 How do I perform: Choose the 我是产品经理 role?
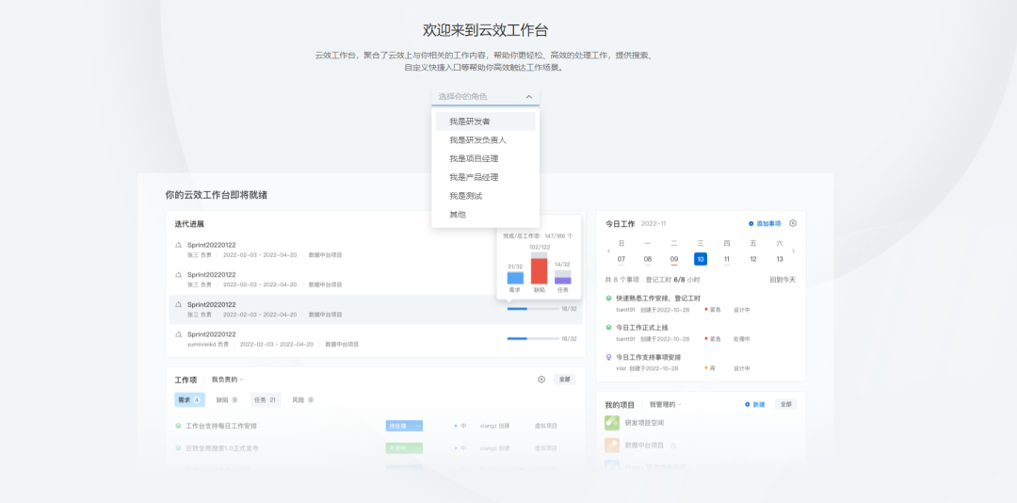[485, 177]
